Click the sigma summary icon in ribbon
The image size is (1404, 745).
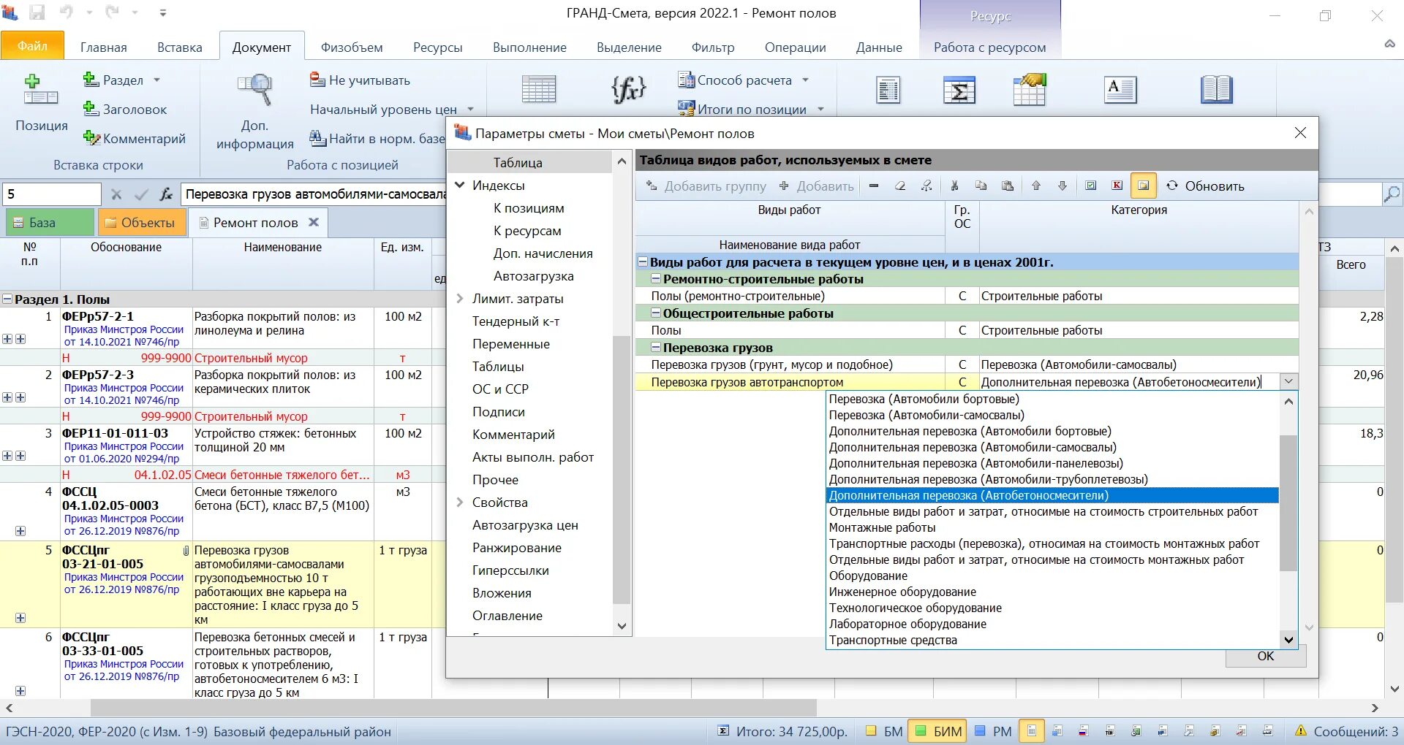[x=959, y=90]
